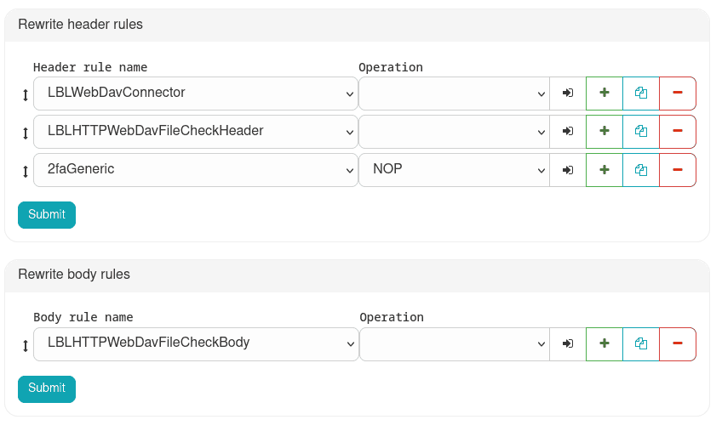The height and width of the screenshot is (431, 722).
Task: Remove the LBLHTTPWebDavFileCheckBody body rule
Action: [678, 344]
